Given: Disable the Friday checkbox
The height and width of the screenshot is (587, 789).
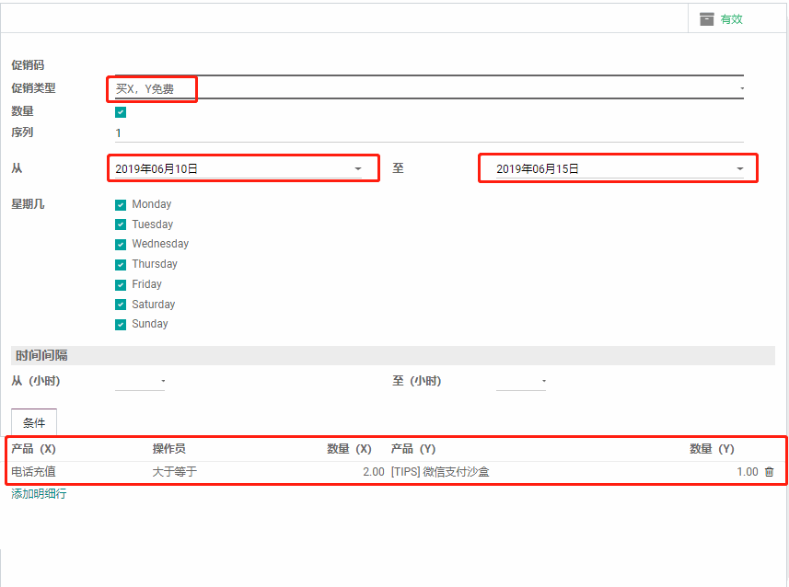Looking at the screenshot, I should [x=121, y=285].
